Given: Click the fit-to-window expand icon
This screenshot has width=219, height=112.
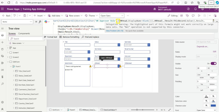Looking at the screenshot, I should tap(170, 110).
